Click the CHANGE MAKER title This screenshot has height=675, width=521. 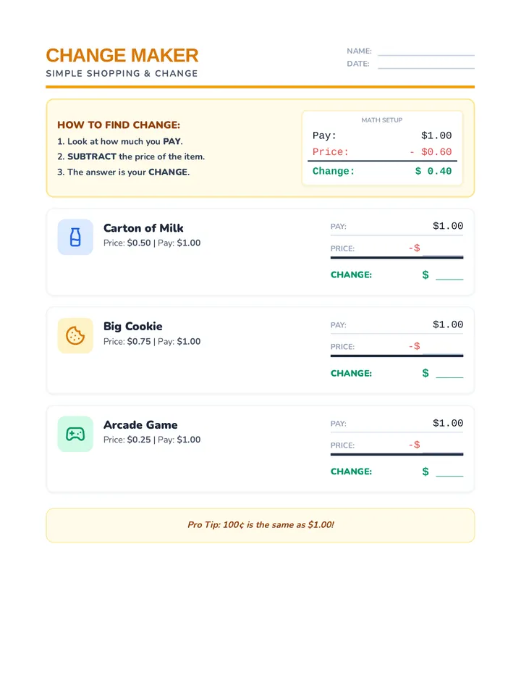click(x=122, y=56)
